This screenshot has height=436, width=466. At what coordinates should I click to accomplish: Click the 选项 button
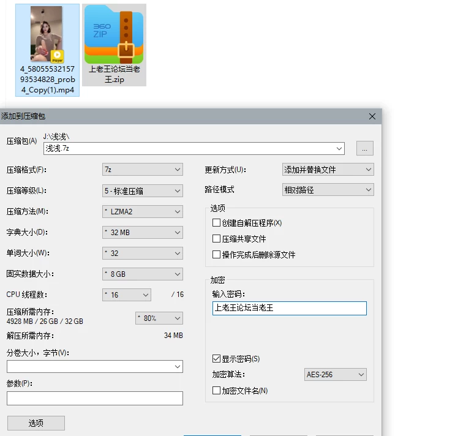[x=36, y=423]
